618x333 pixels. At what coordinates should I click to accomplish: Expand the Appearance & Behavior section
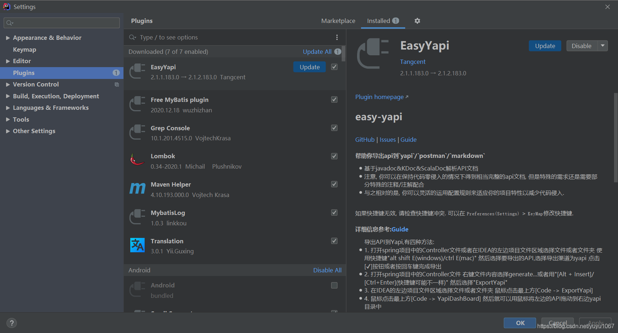[8, 37]
